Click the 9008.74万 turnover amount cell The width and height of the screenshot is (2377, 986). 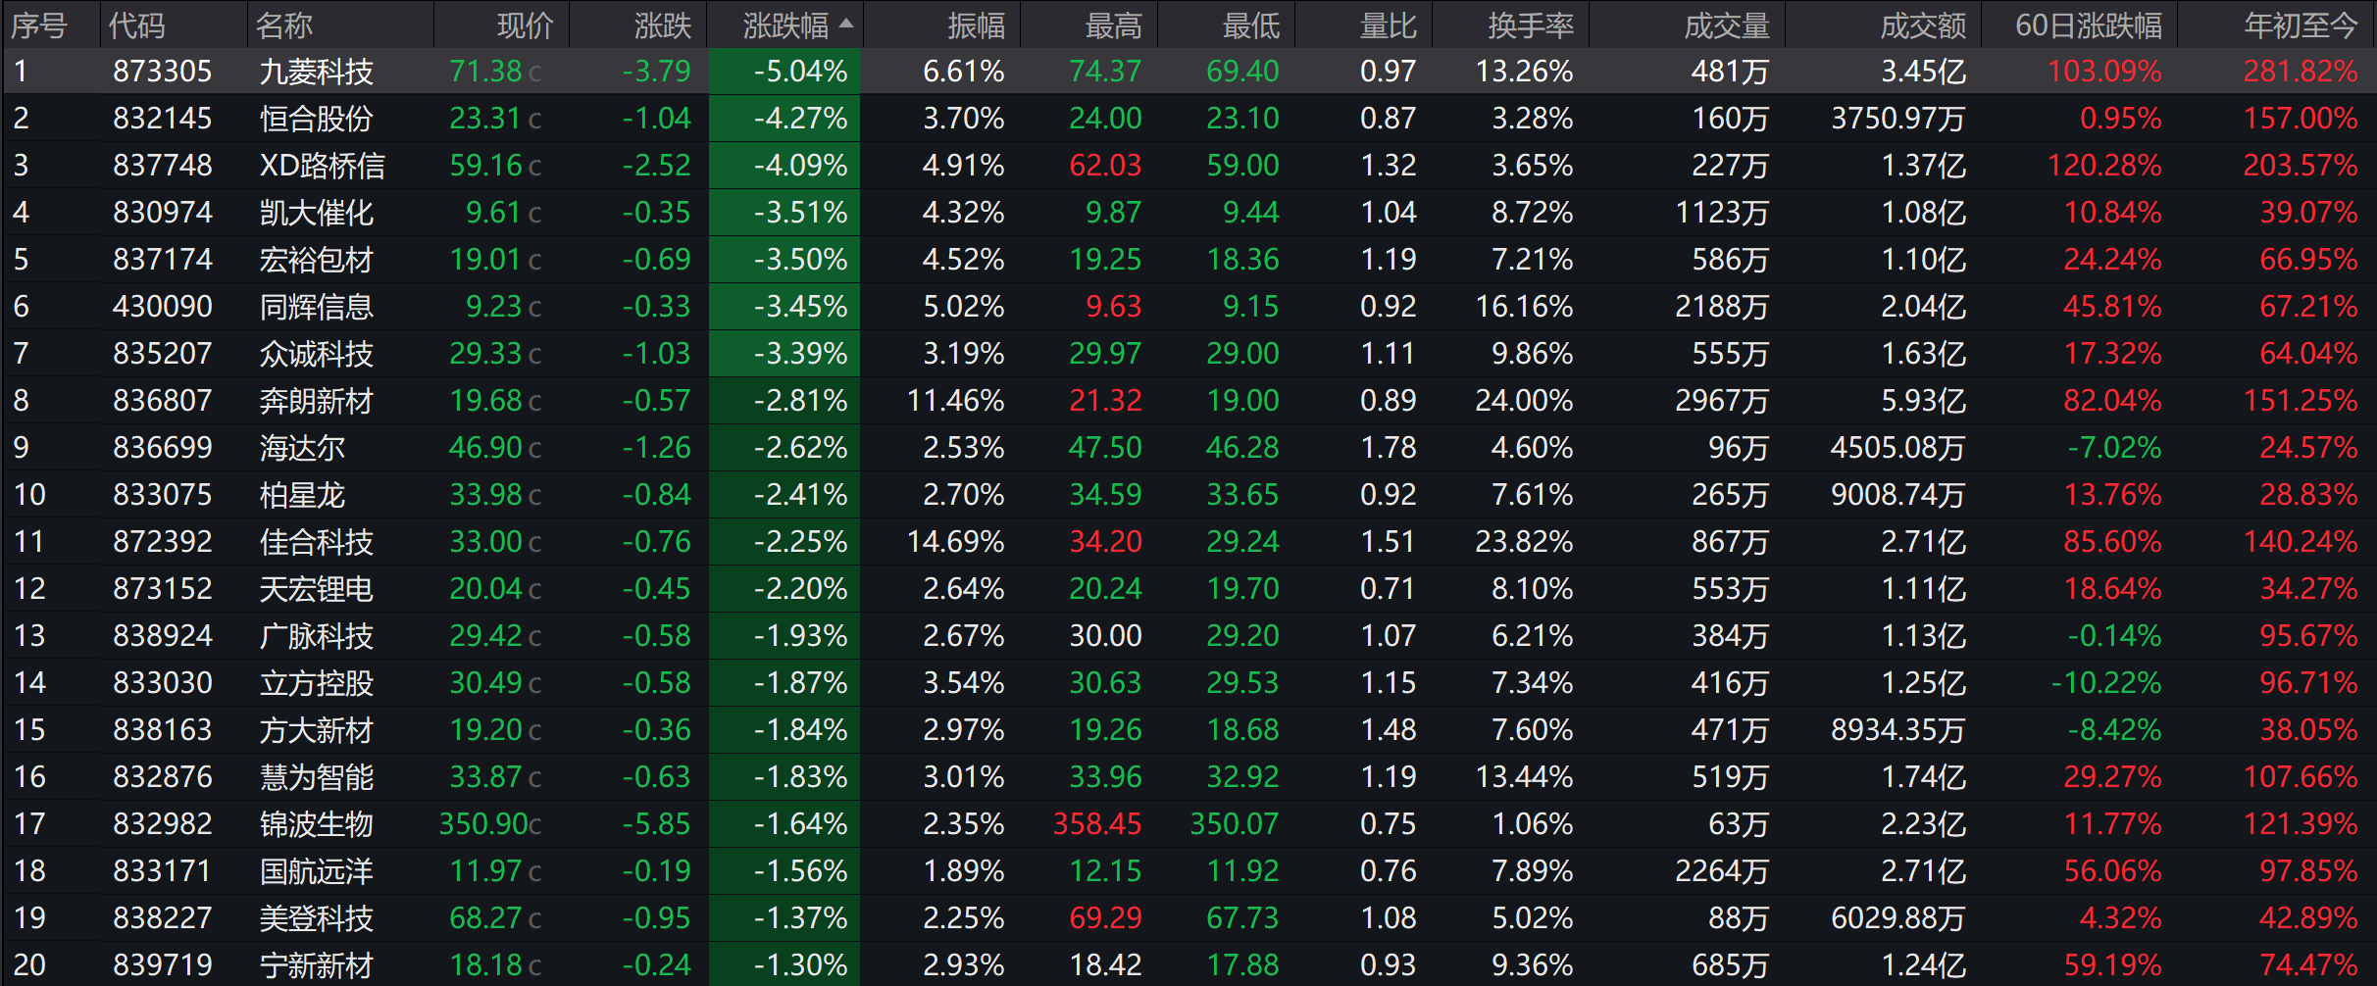(1898, 495)
